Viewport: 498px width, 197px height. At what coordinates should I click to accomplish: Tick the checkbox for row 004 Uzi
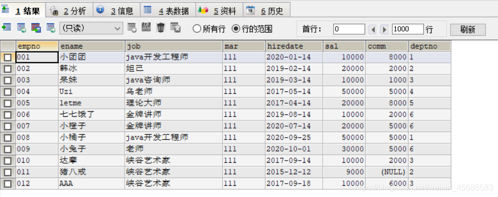click(x=8, y=92)
